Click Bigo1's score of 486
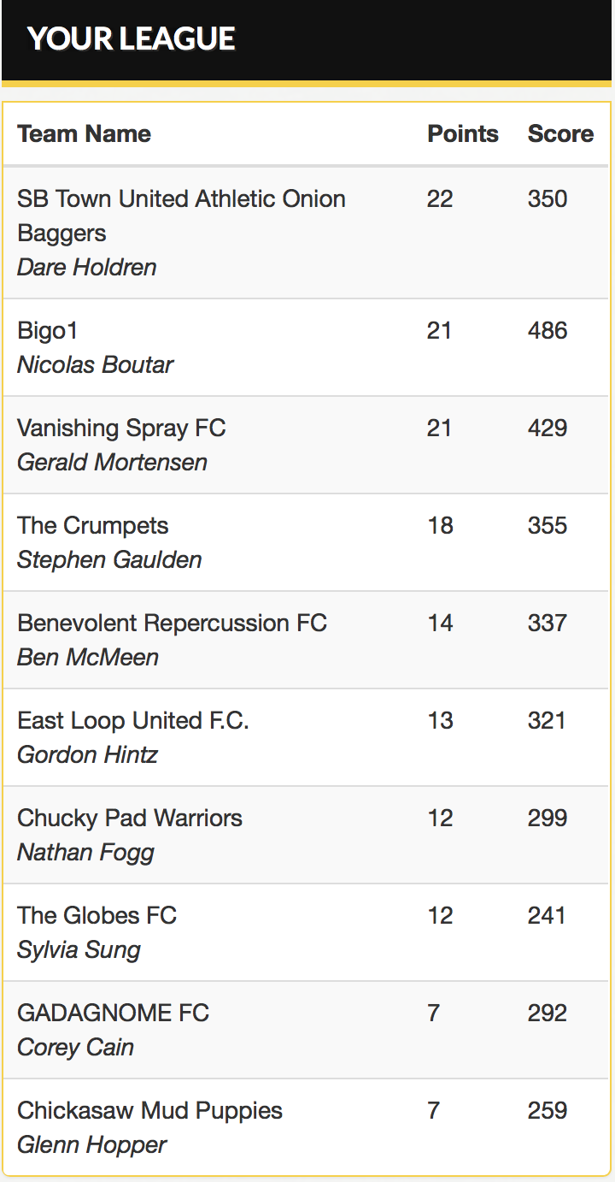The width and height of the screenshot is (615, 1182). point(547,330)
